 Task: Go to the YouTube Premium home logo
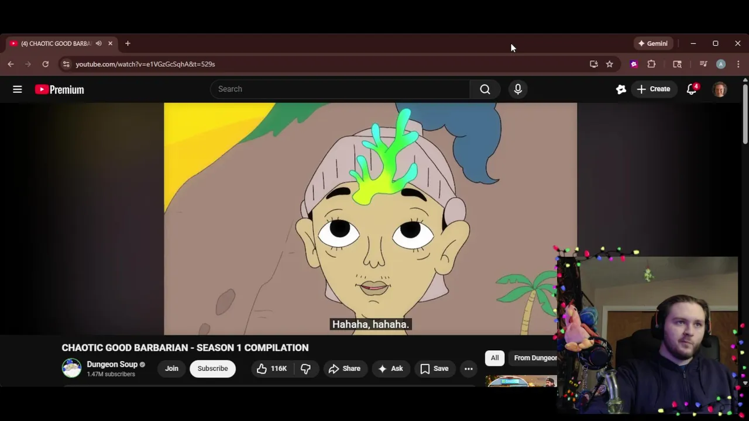point(59,89)
